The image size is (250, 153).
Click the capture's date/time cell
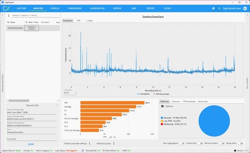click(31, 28)
